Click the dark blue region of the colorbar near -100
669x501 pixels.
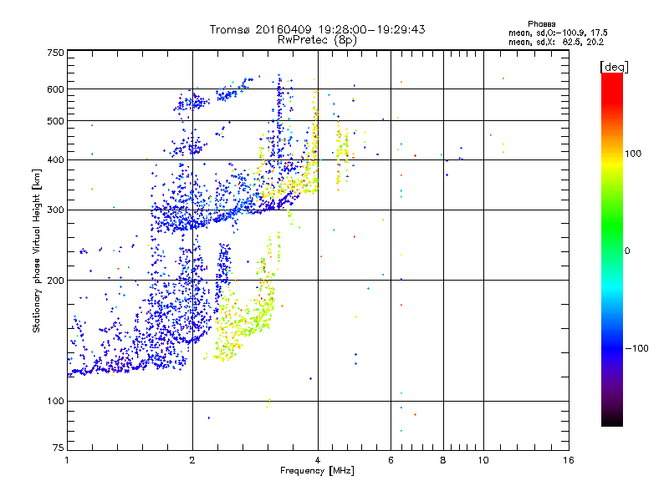[x=612, y=349]
